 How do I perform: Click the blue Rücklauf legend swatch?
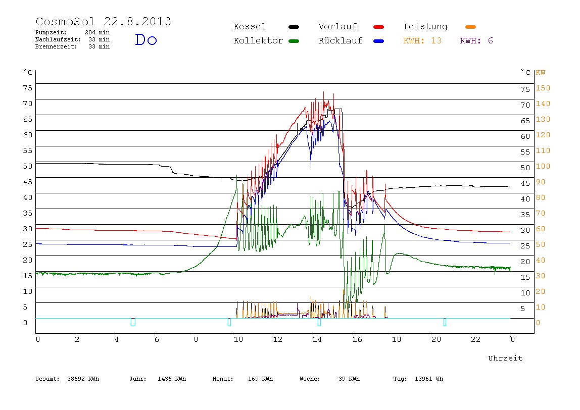pyautogui.click(x=379, y=41)
